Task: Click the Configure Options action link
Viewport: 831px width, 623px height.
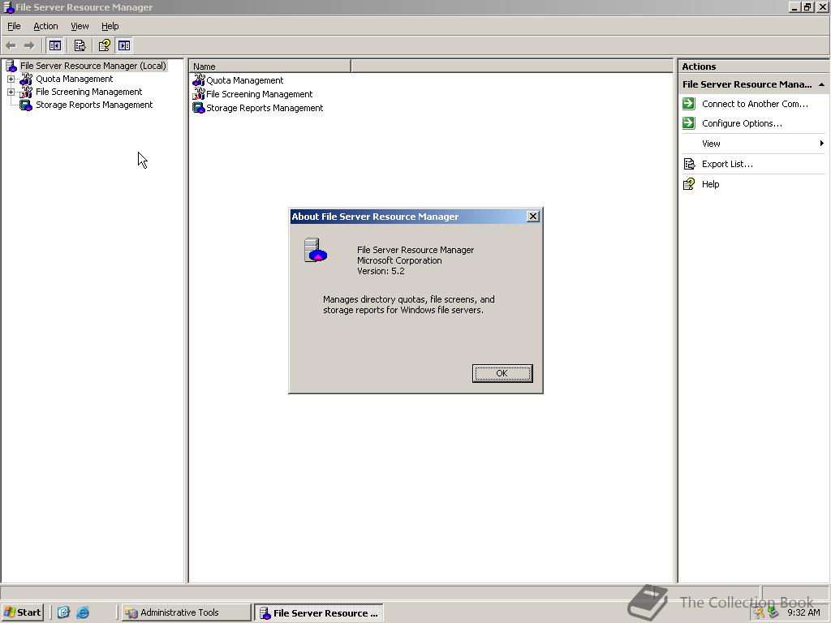Action: tap(742, 123)
